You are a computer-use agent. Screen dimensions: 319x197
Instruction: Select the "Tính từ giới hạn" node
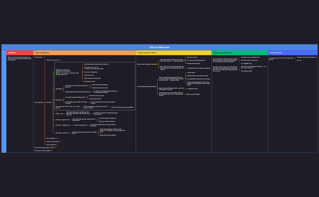pos(39,102)
